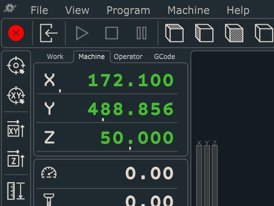
Task: Select the top view cube icon
Action: click(175, 33)
